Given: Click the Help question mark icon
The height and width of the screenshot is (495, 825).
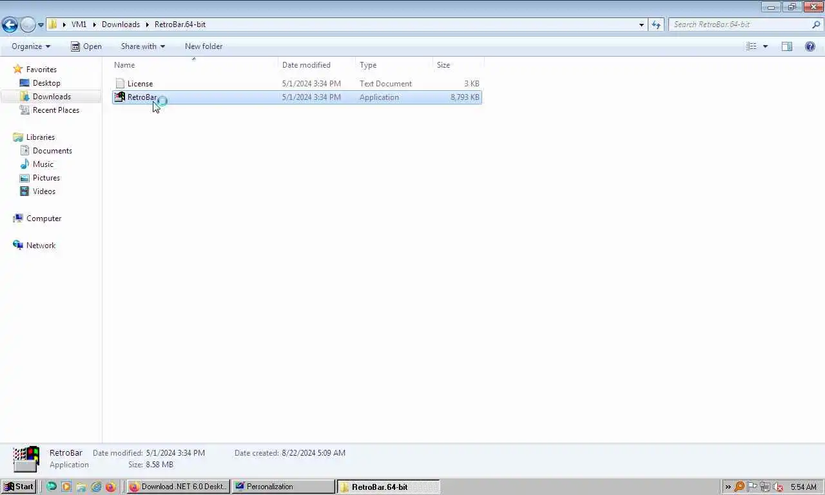Looking at the screenshot, I should tap(810, 46).
